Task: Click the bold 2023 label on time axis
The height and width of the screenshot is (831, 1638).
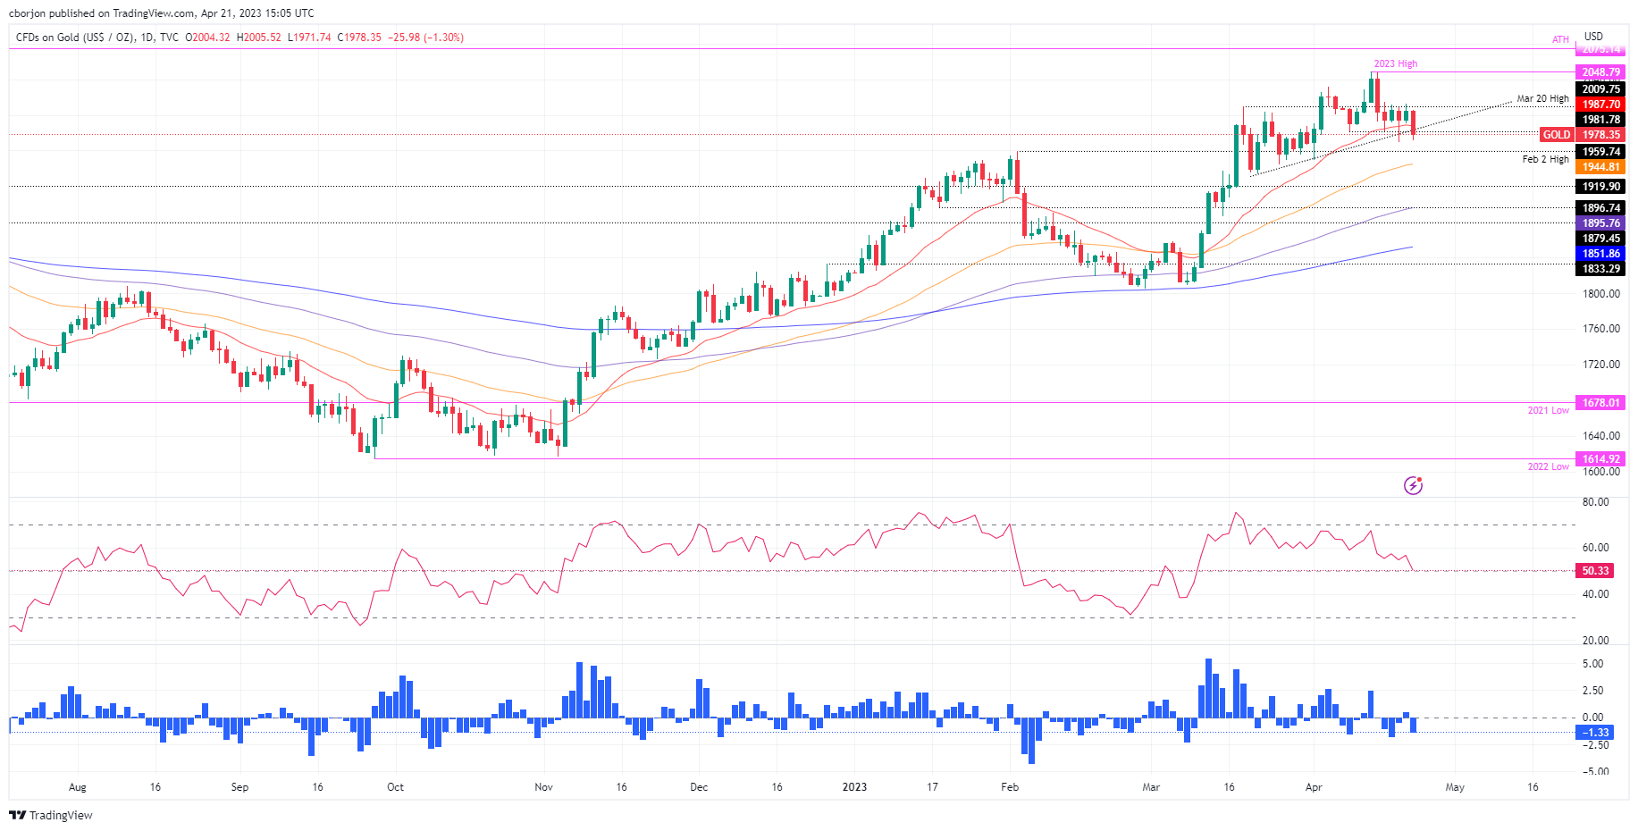Action: point(854,787)
